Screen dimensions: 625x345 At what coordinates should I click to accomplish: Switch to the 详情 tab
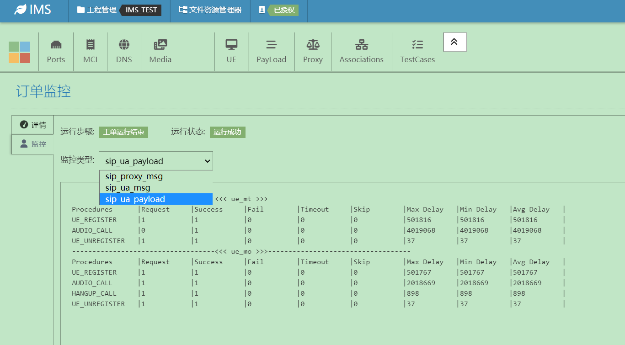tap(33, 125)
